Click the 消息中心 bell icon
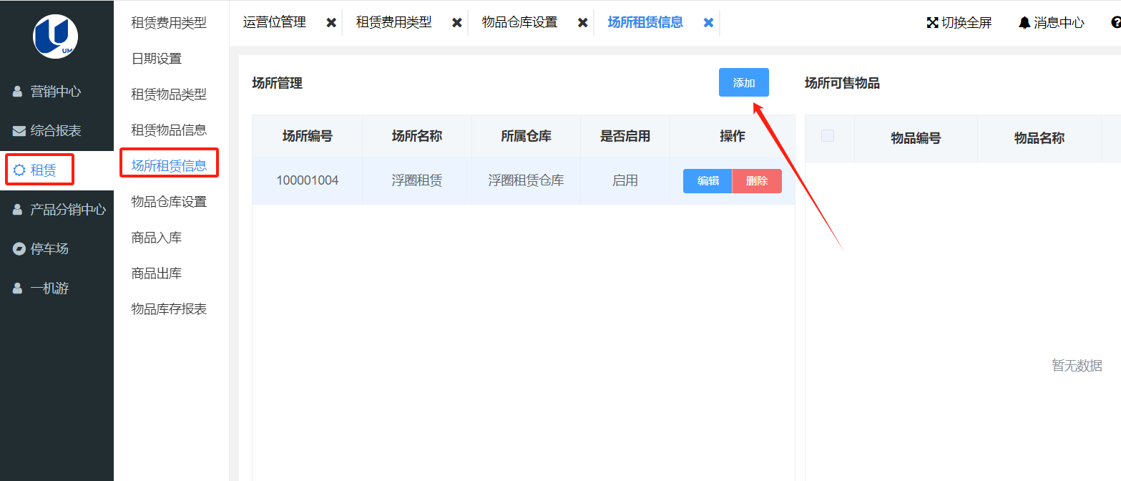1121x481 pixels. click(x=1024, y=23)
